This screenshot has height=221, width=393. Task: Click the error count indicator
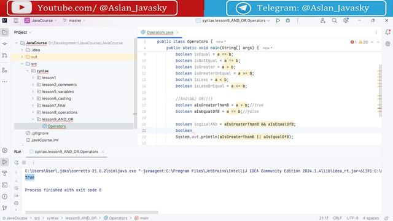click(354, 42)
